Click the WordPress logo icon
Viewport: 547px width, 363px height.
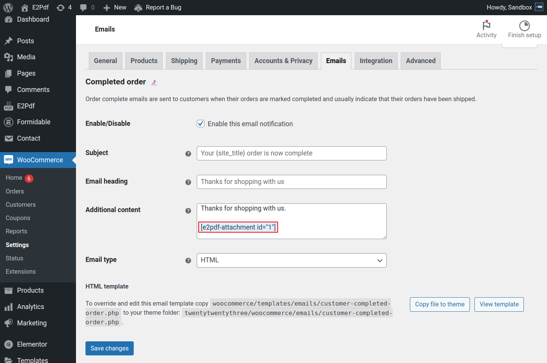[x=8, y=8]
